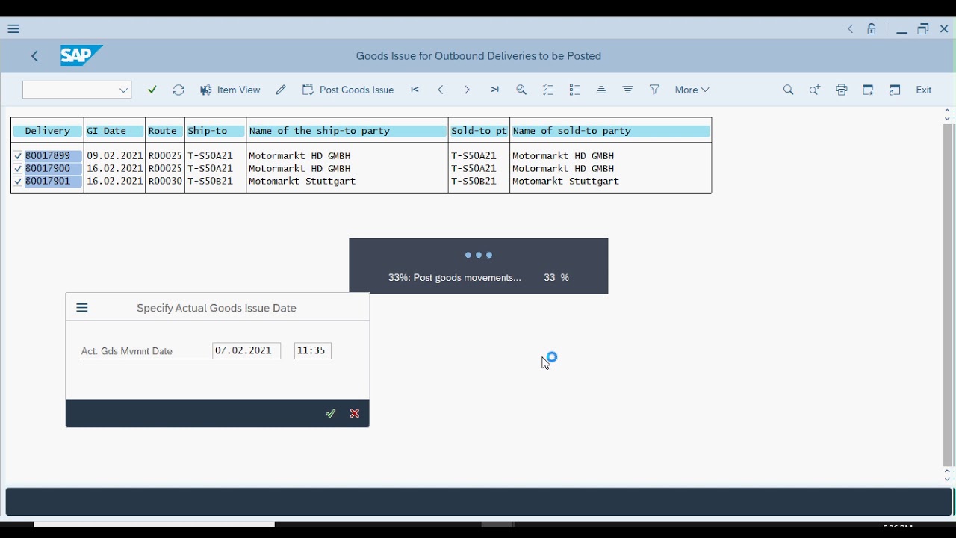Click the scroll down arrow at bottom
The image size is (956, 538).
coord(948,480)
